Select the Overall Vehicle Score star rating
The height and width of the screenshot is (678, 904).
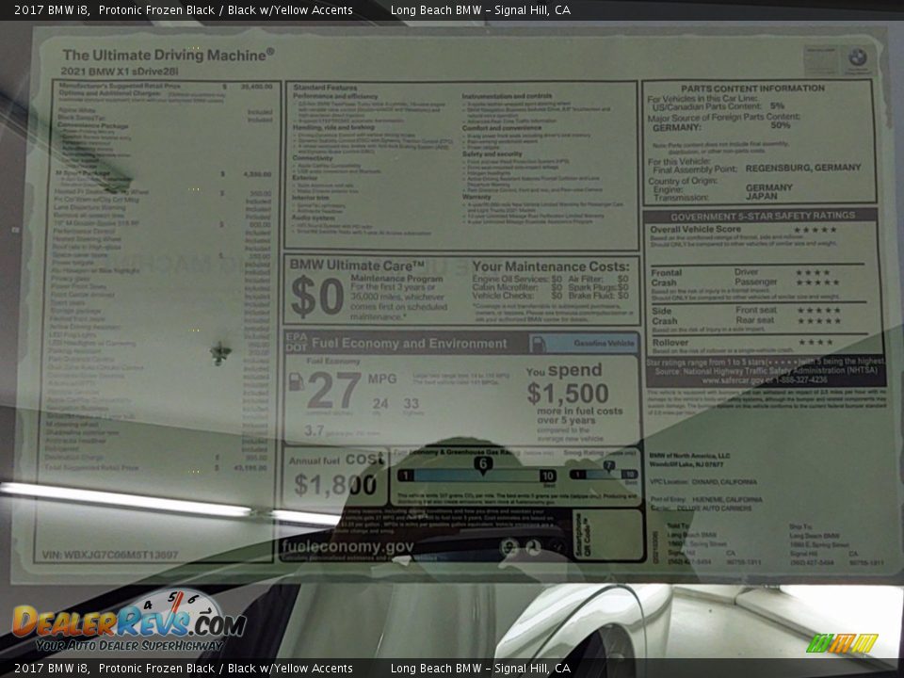815,230
